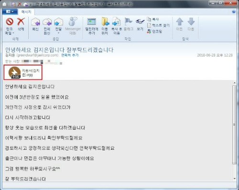Click the vertical scrollbar thumb
This screenshot has width=239, height=190.
coord(234,124)
